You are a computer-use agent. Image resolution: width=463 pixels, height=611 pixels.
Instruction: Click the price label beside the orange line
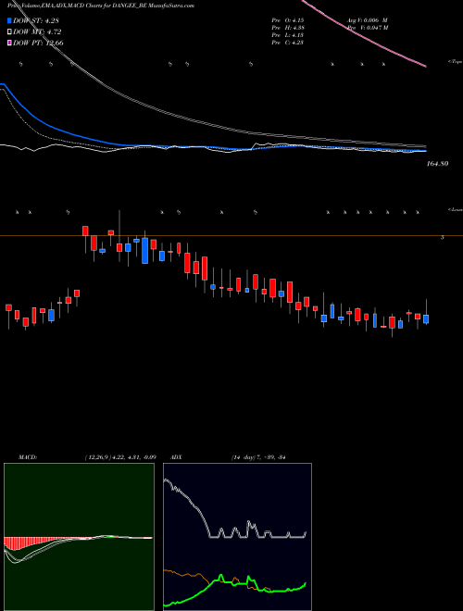pyautogui.click(x=442, y=237)
